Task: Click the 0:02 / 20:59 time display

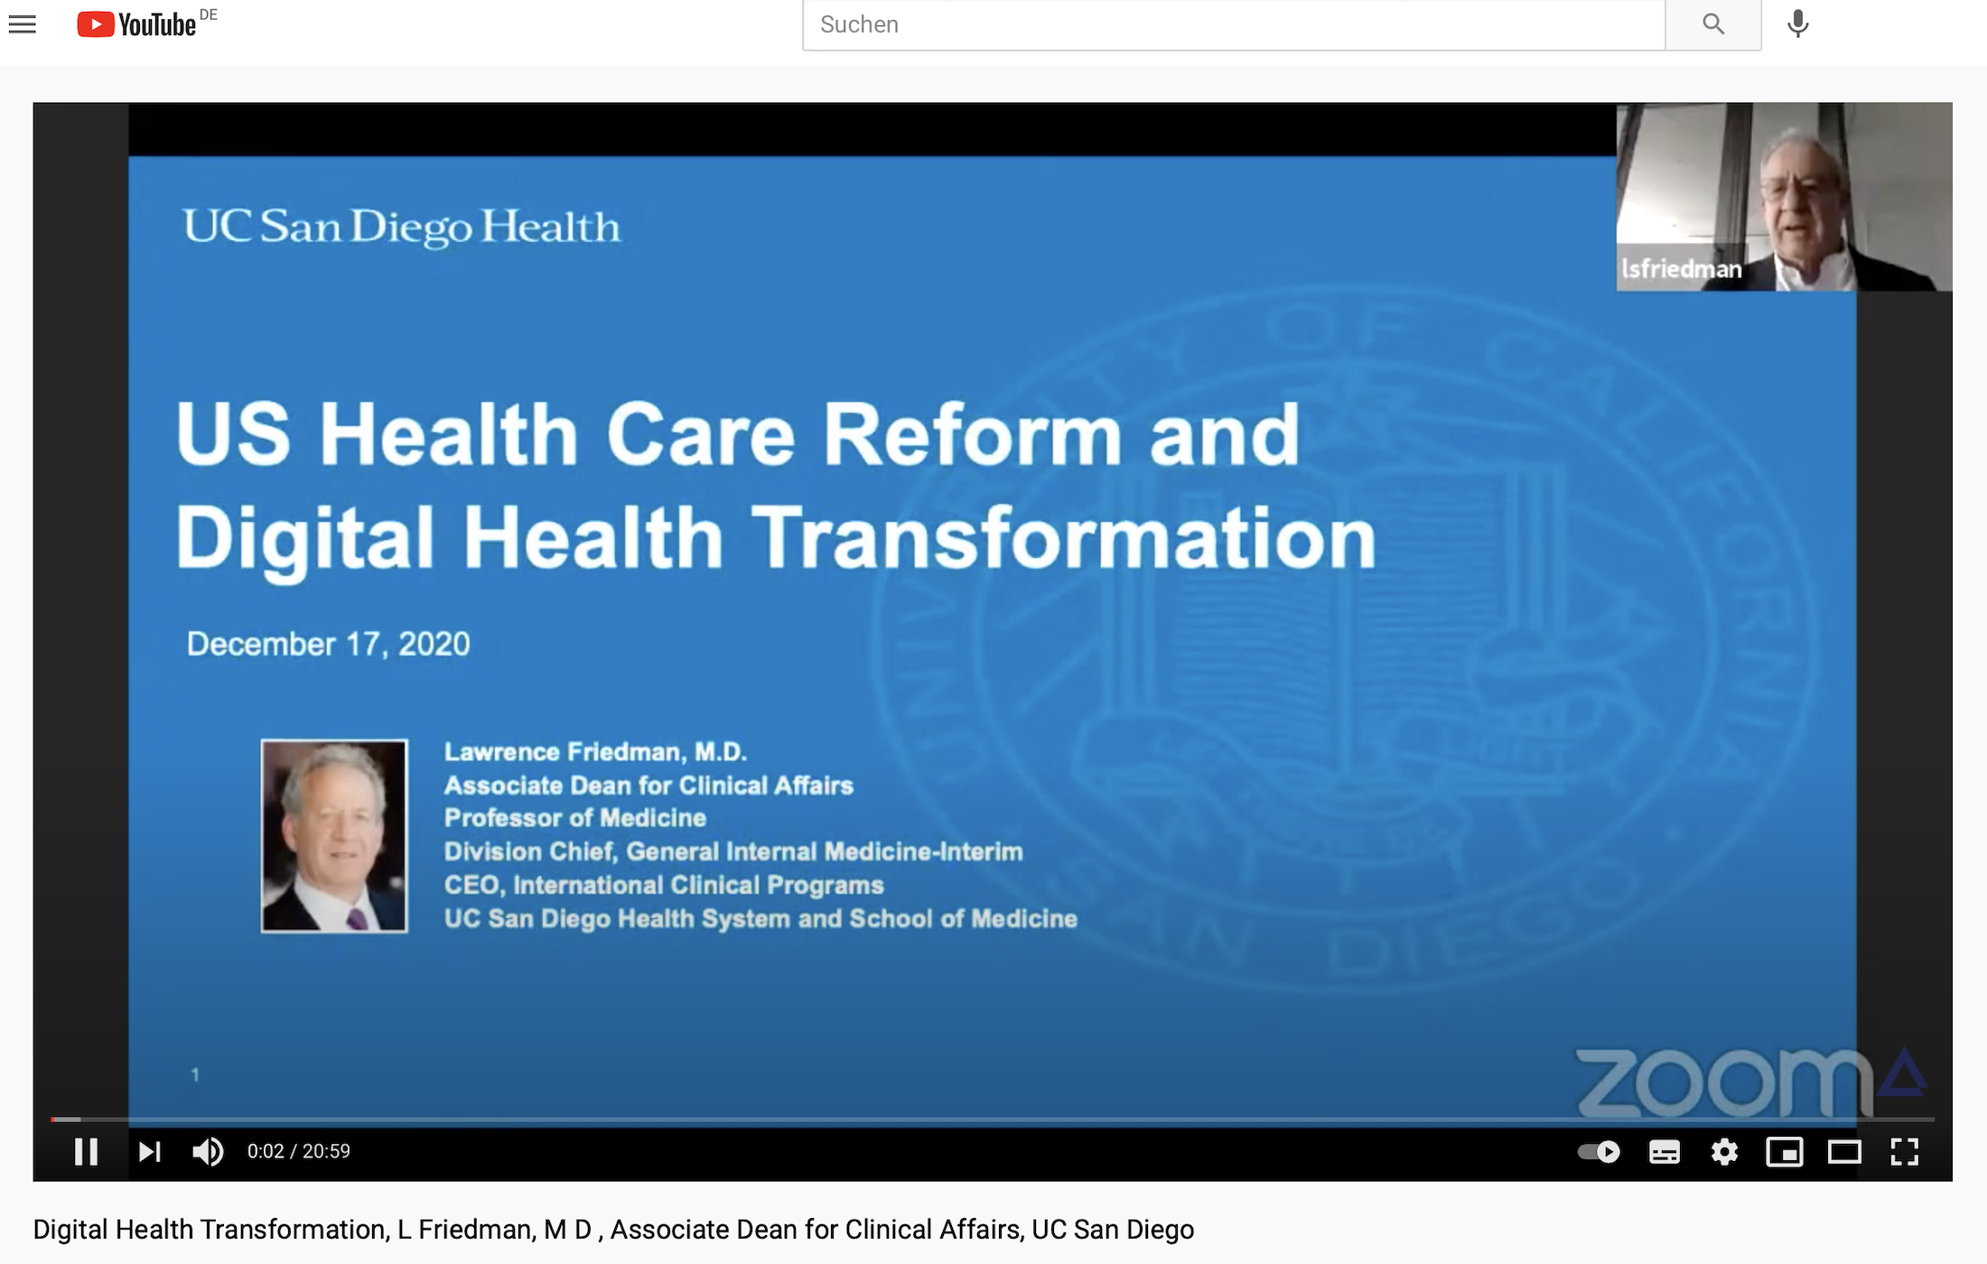Action: 299,1151
